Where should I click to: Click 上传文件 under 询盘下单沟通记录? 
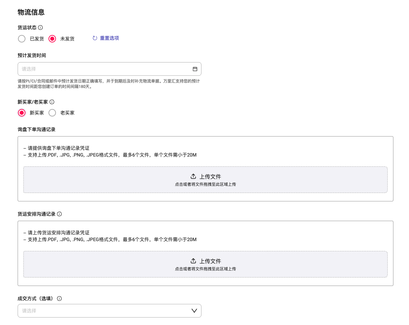tap(210, 177)
